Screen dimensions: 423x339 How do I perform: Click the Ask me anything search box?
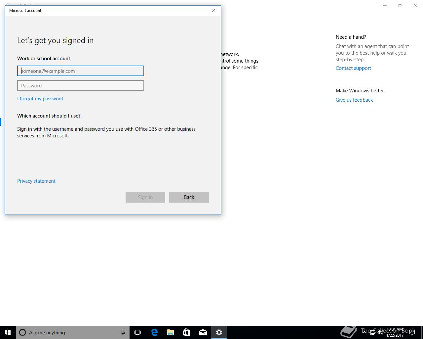pos(73,332)
